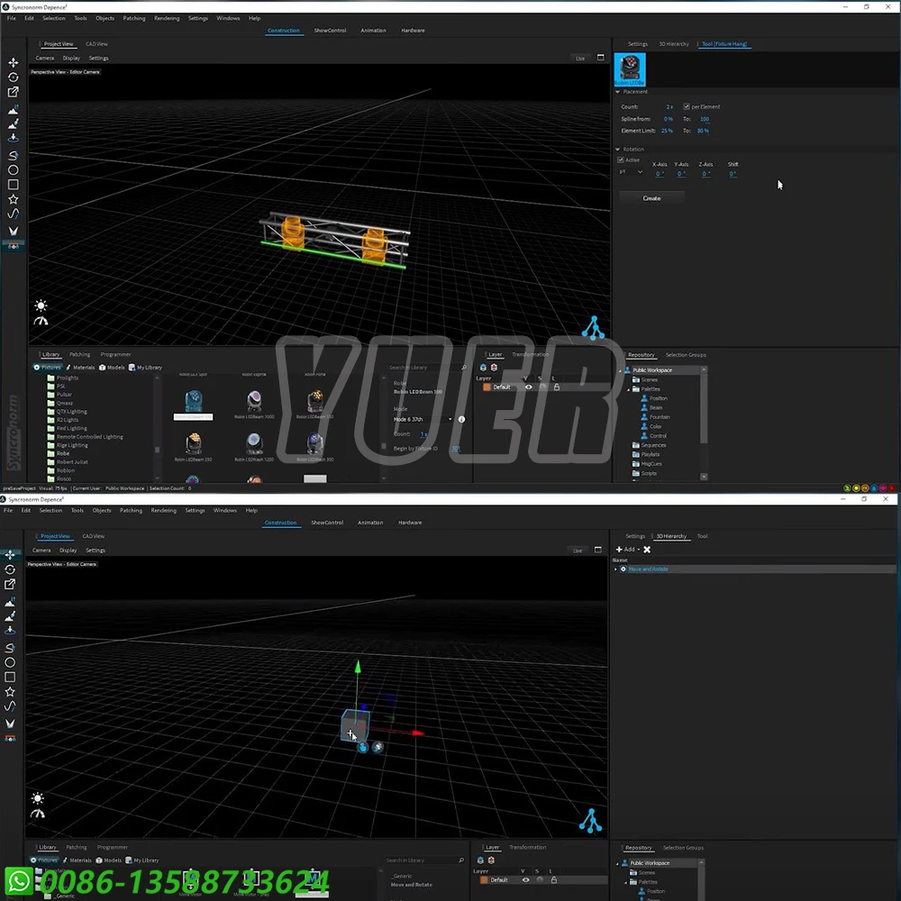This screenshot has height=901, width=901.
Task: Select the circle shape tool in upper window
Action: 14,170
